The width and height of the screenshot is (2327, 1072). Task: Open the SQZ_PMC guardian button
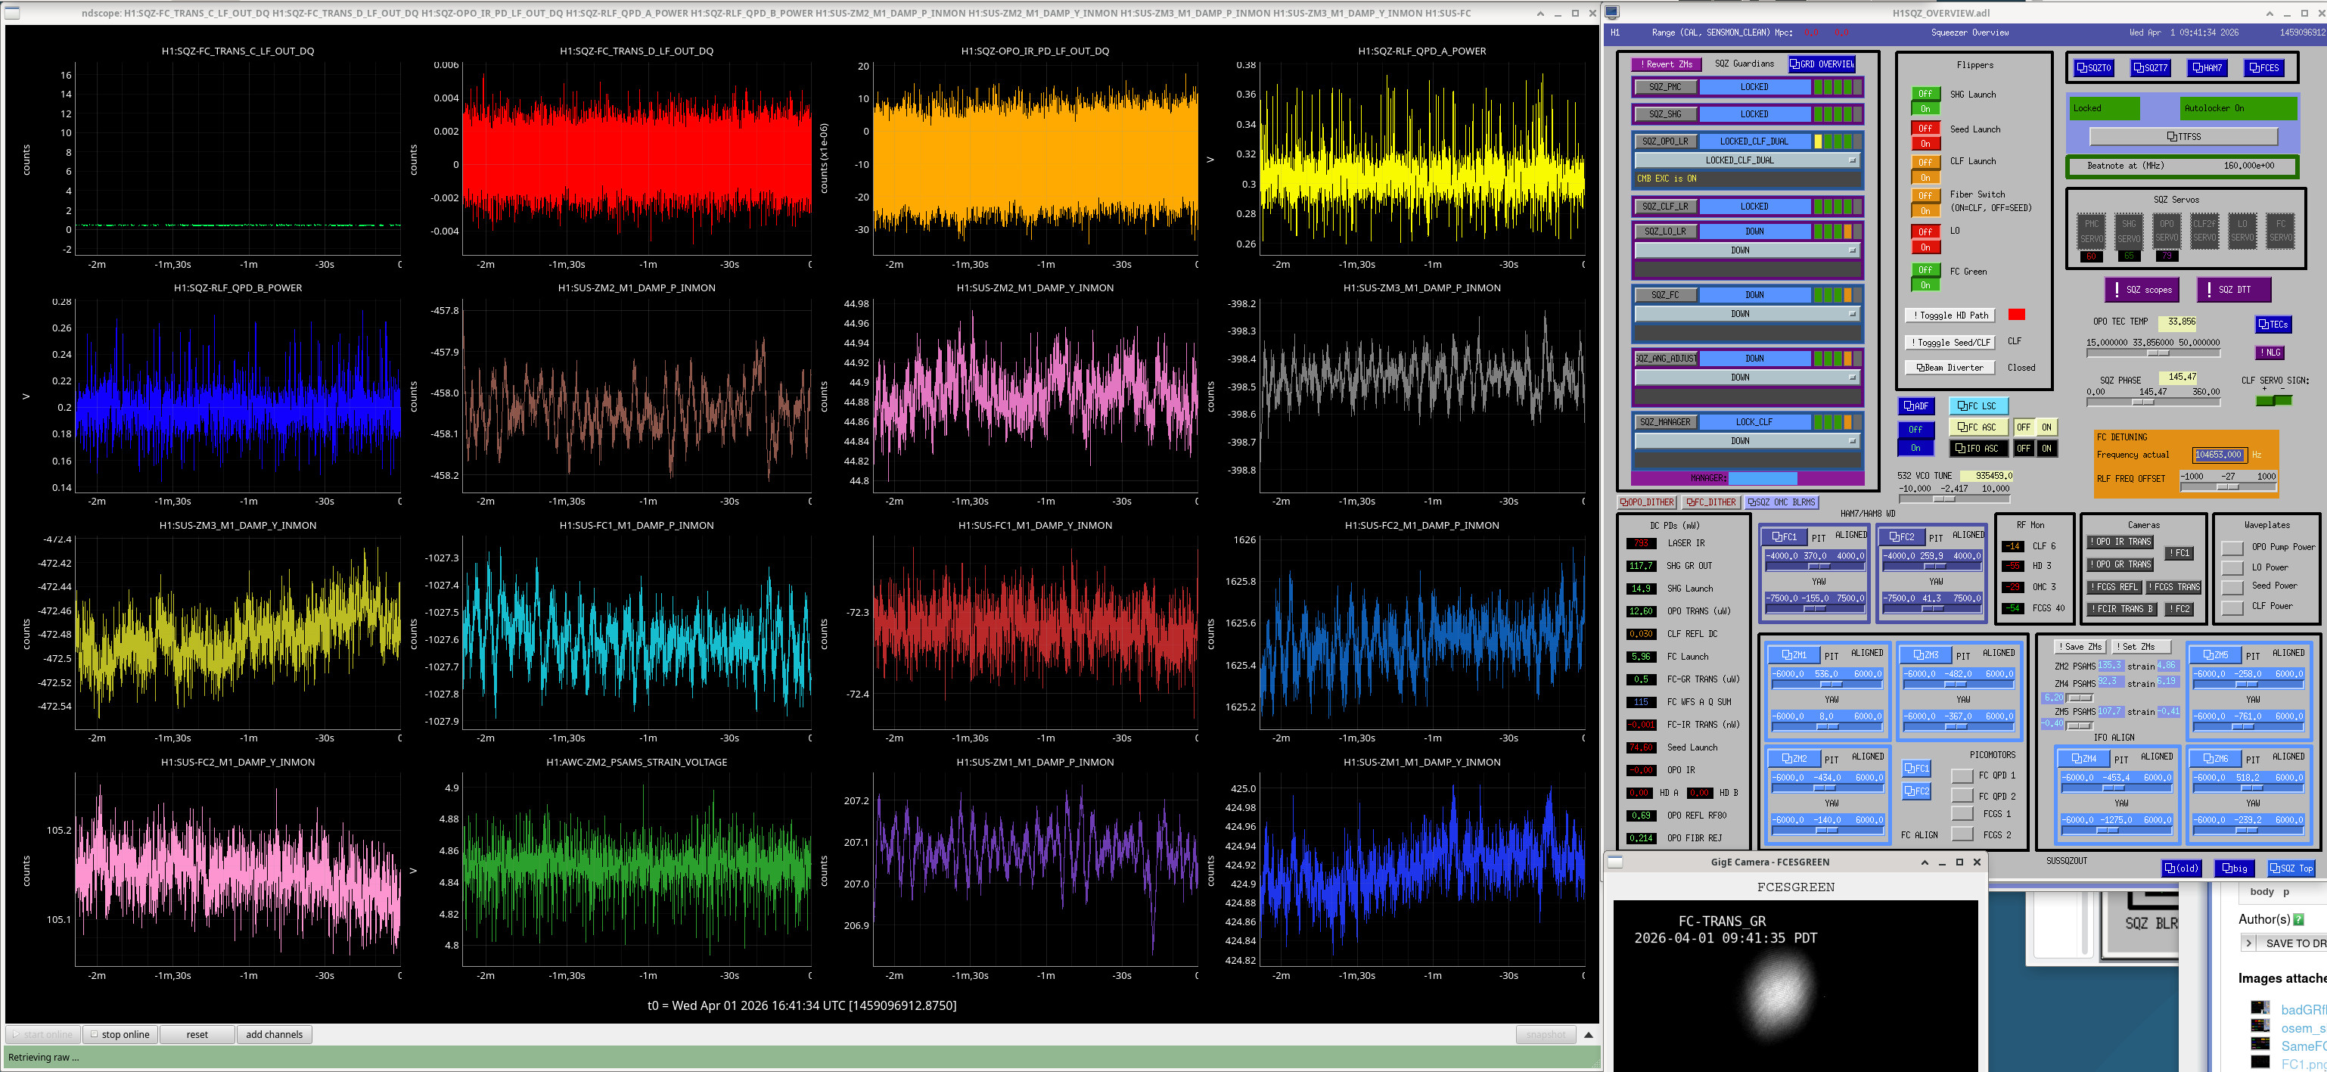tap(1665, 87)
